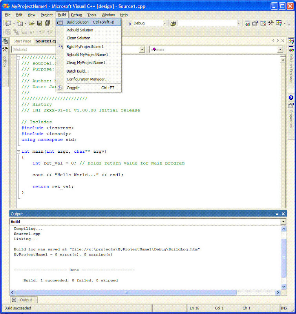
Task: Open the View menu
Action: click(31, 15)
